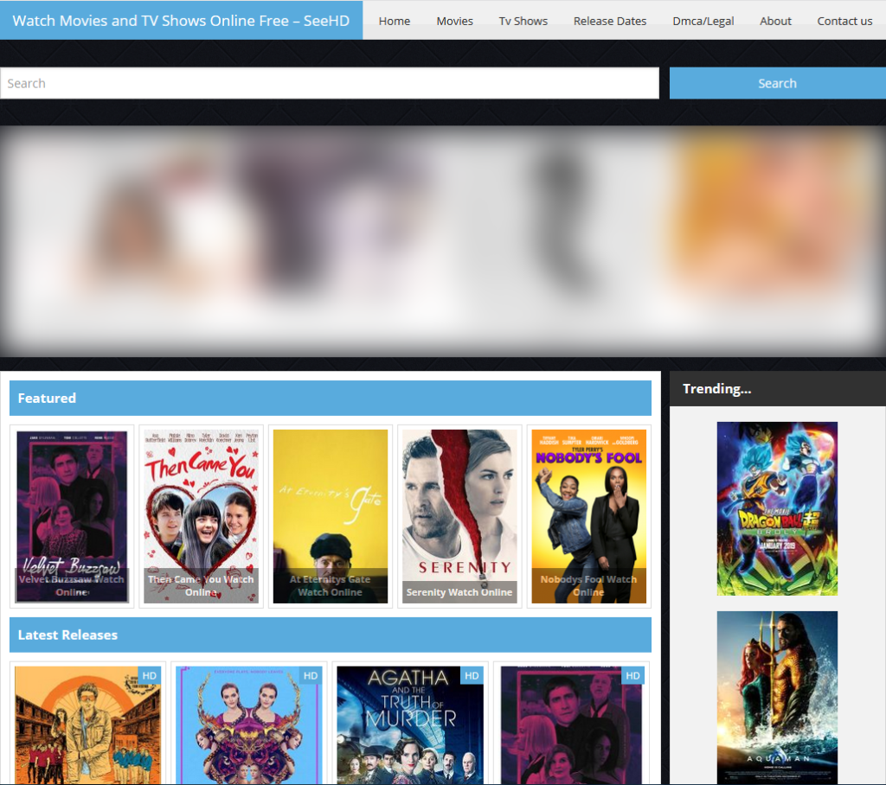
Task: Open the Dragon Ball Super Broly trending poster
Action: pyautogui.click(x=777, y=508)
